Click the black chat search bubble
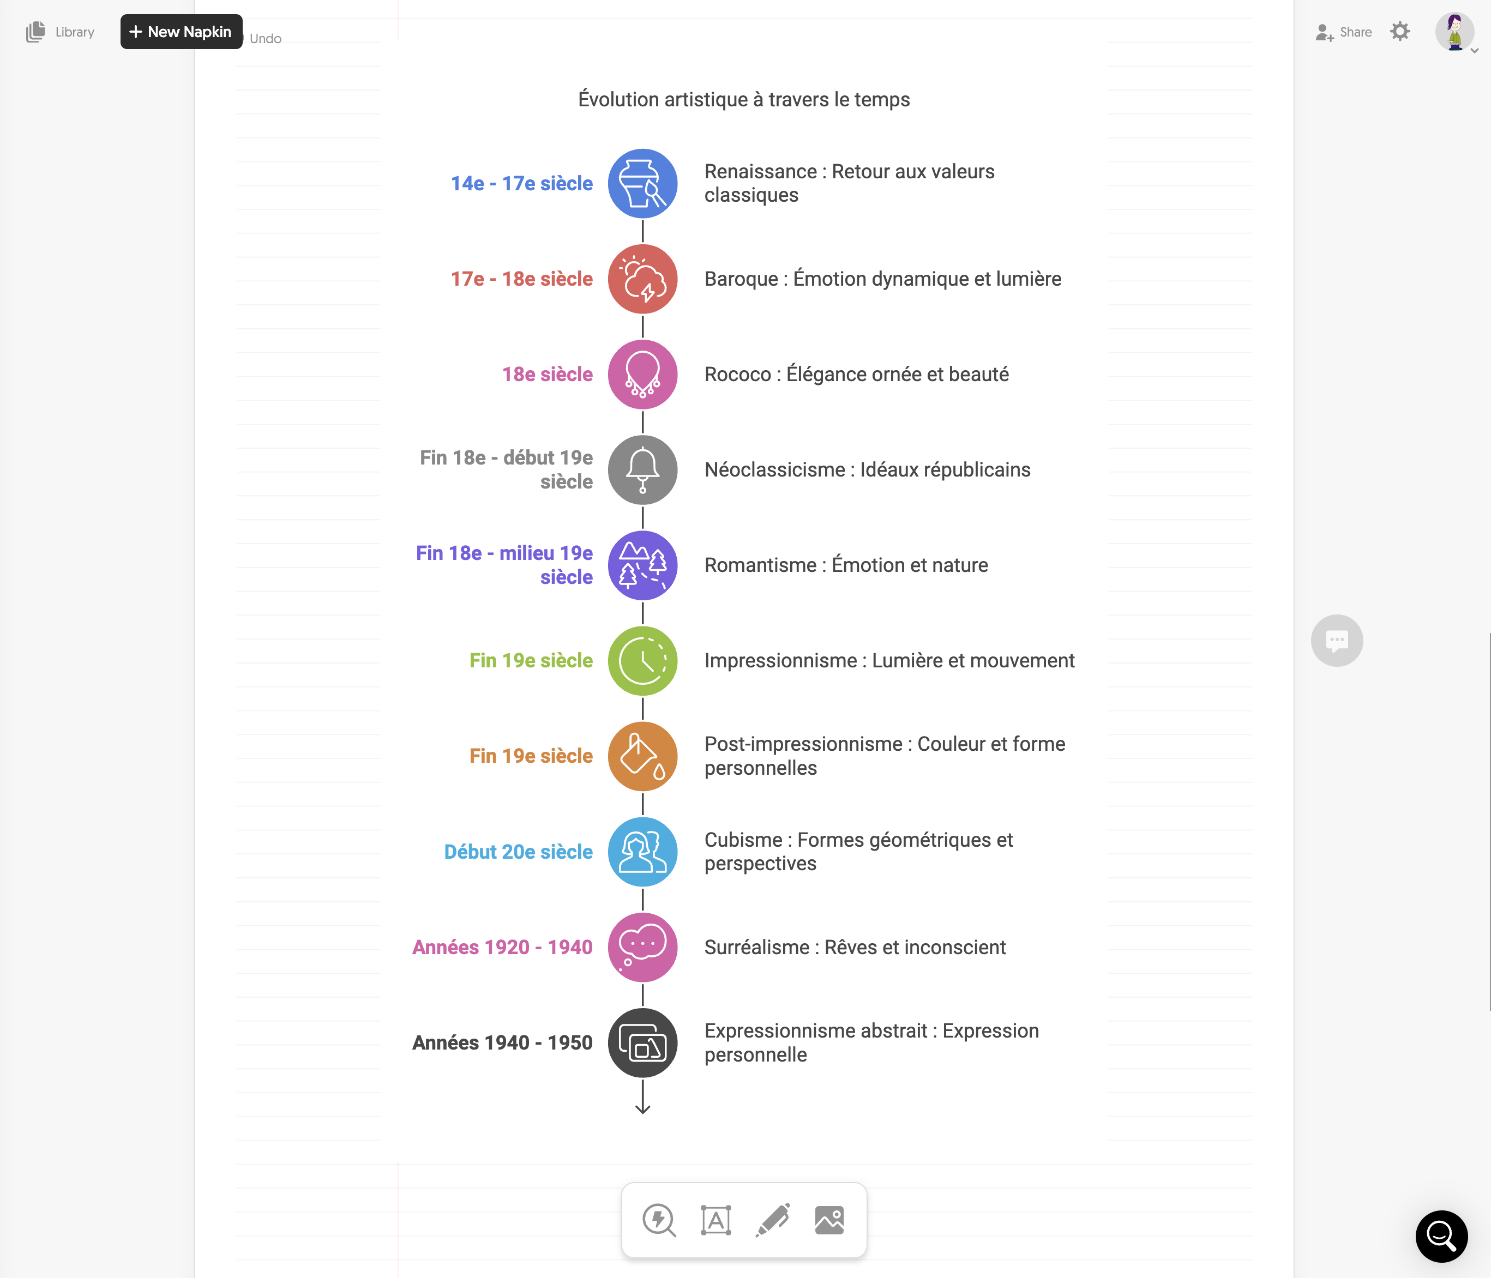1491x1278 pixels. 1441,1236
